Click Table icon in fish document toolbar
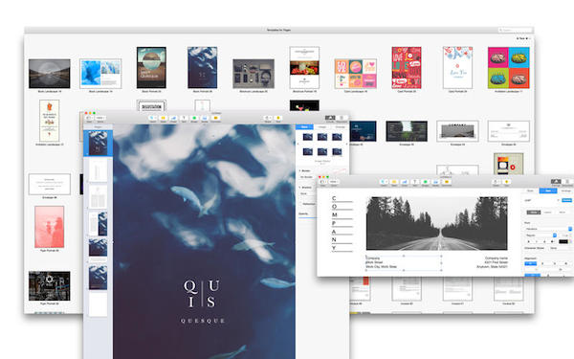The image size is (574, 359). (x=164, y=118)
